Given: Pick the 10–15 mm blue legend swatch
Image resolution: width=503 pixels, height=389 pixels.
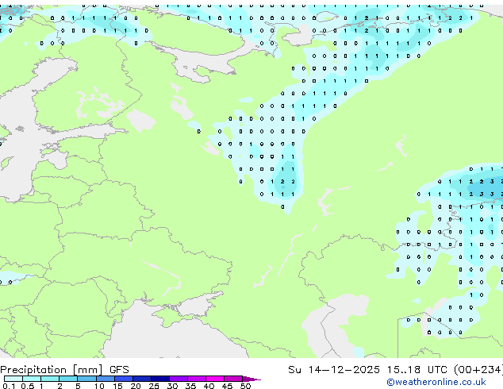Looking at the screenshot, I should click(x=106, y=379).
